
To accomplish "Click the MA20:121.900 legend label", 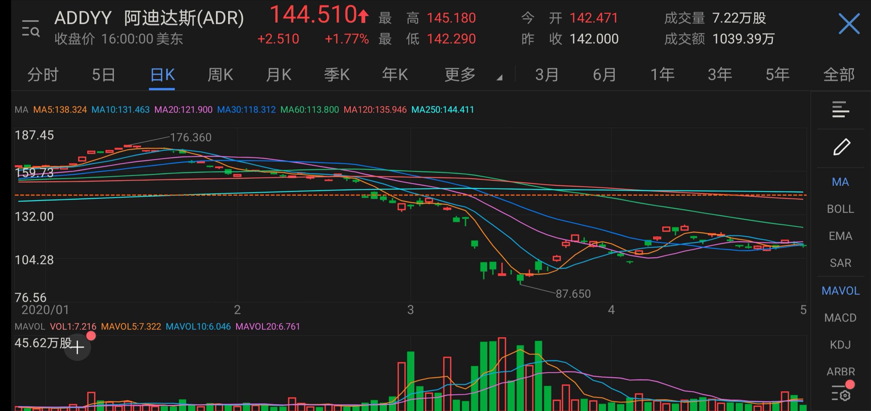I will (184, 110).
